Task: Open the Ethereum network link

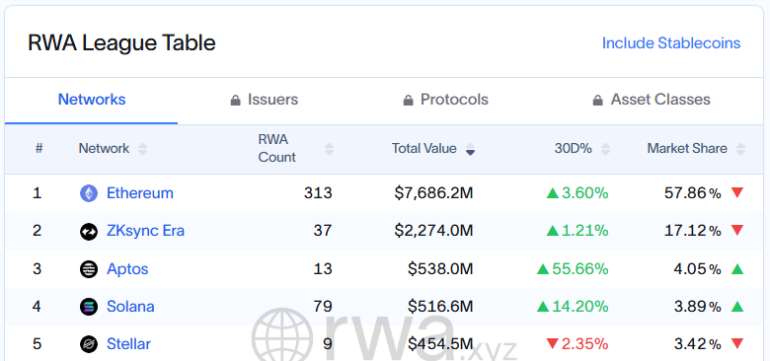Action: 140,193
